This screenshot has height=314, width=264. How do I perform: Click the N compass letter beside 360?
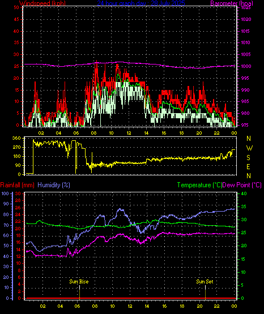click(x=249, y=139)
